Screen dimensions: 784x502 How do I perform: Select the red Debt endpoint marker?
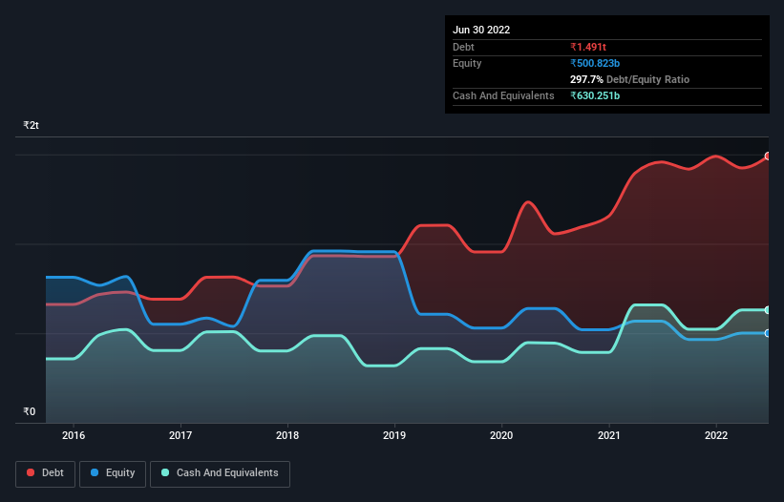click(768, 157)
